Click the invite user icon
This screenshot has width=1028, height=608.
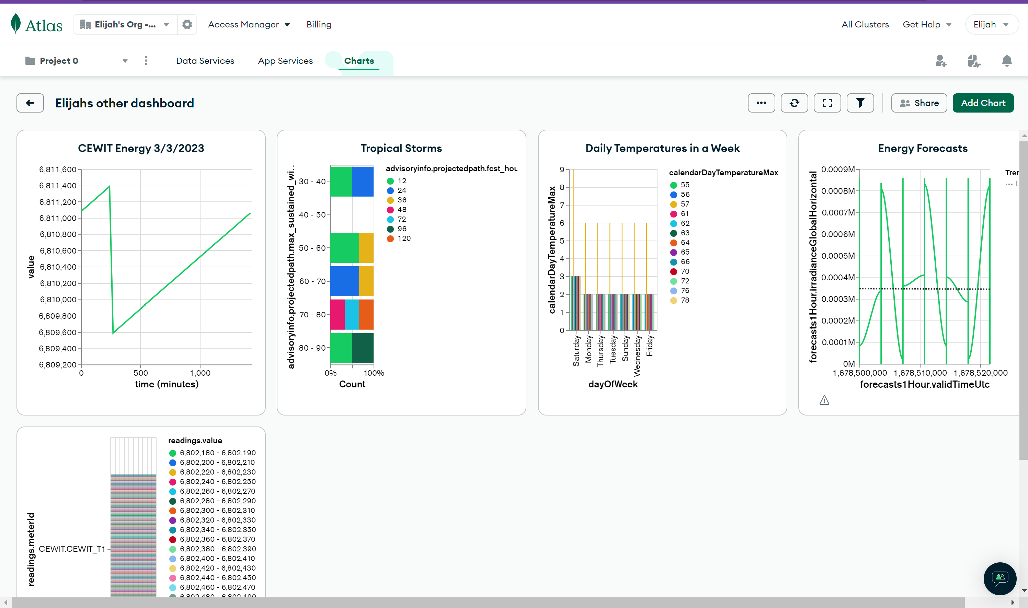(941, 61)
